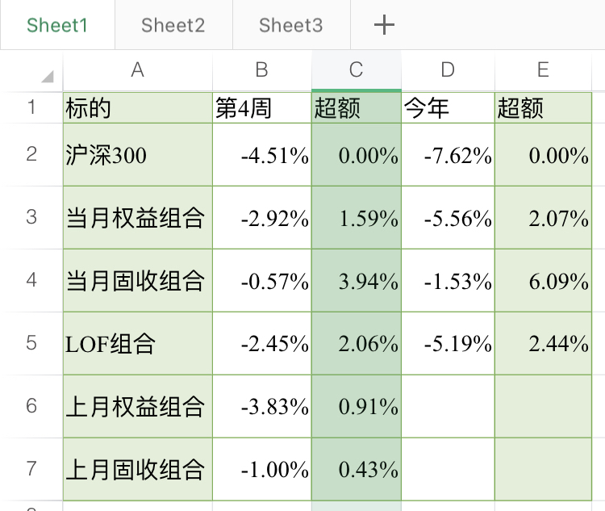Click the select-all corner triangle

pyautogui.click(x=46, y=77)
